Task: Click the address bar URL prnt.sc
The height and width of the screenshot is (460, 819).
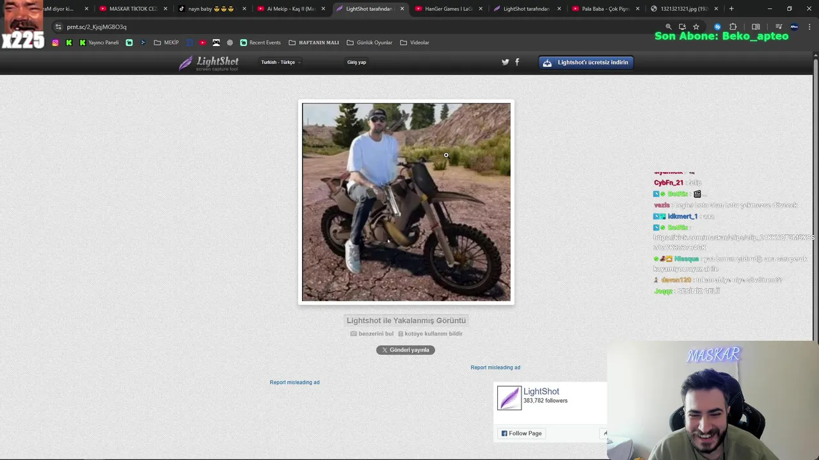Action: coord(97,27)
